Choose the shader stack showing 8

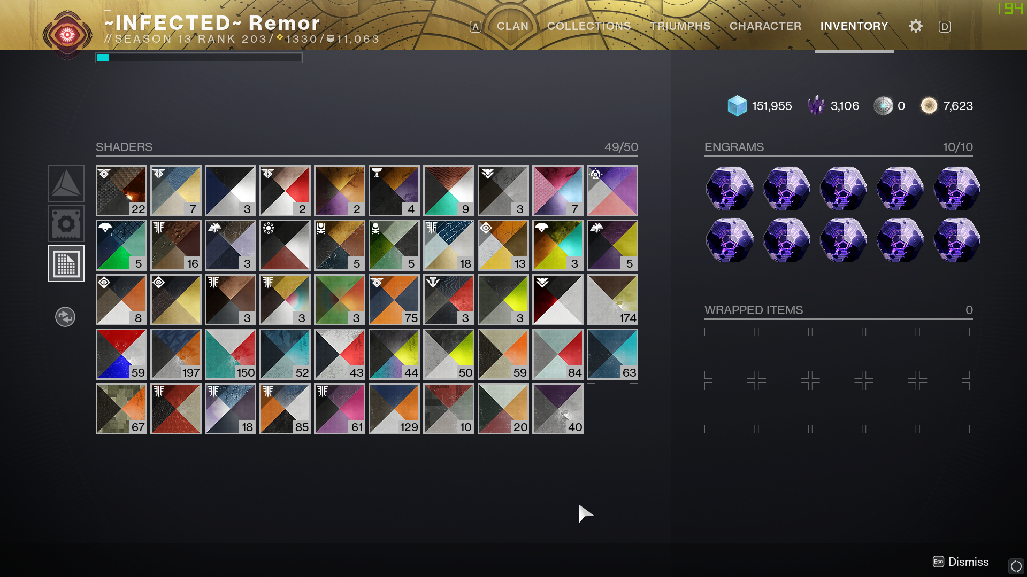tap(121, 300)
